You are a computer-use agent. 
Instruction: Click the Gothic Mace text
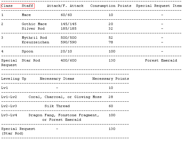[x=34, y=24]
